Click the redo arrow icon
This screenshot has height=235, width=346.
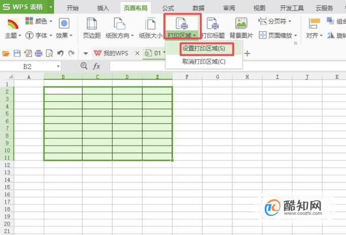[71, 53]
